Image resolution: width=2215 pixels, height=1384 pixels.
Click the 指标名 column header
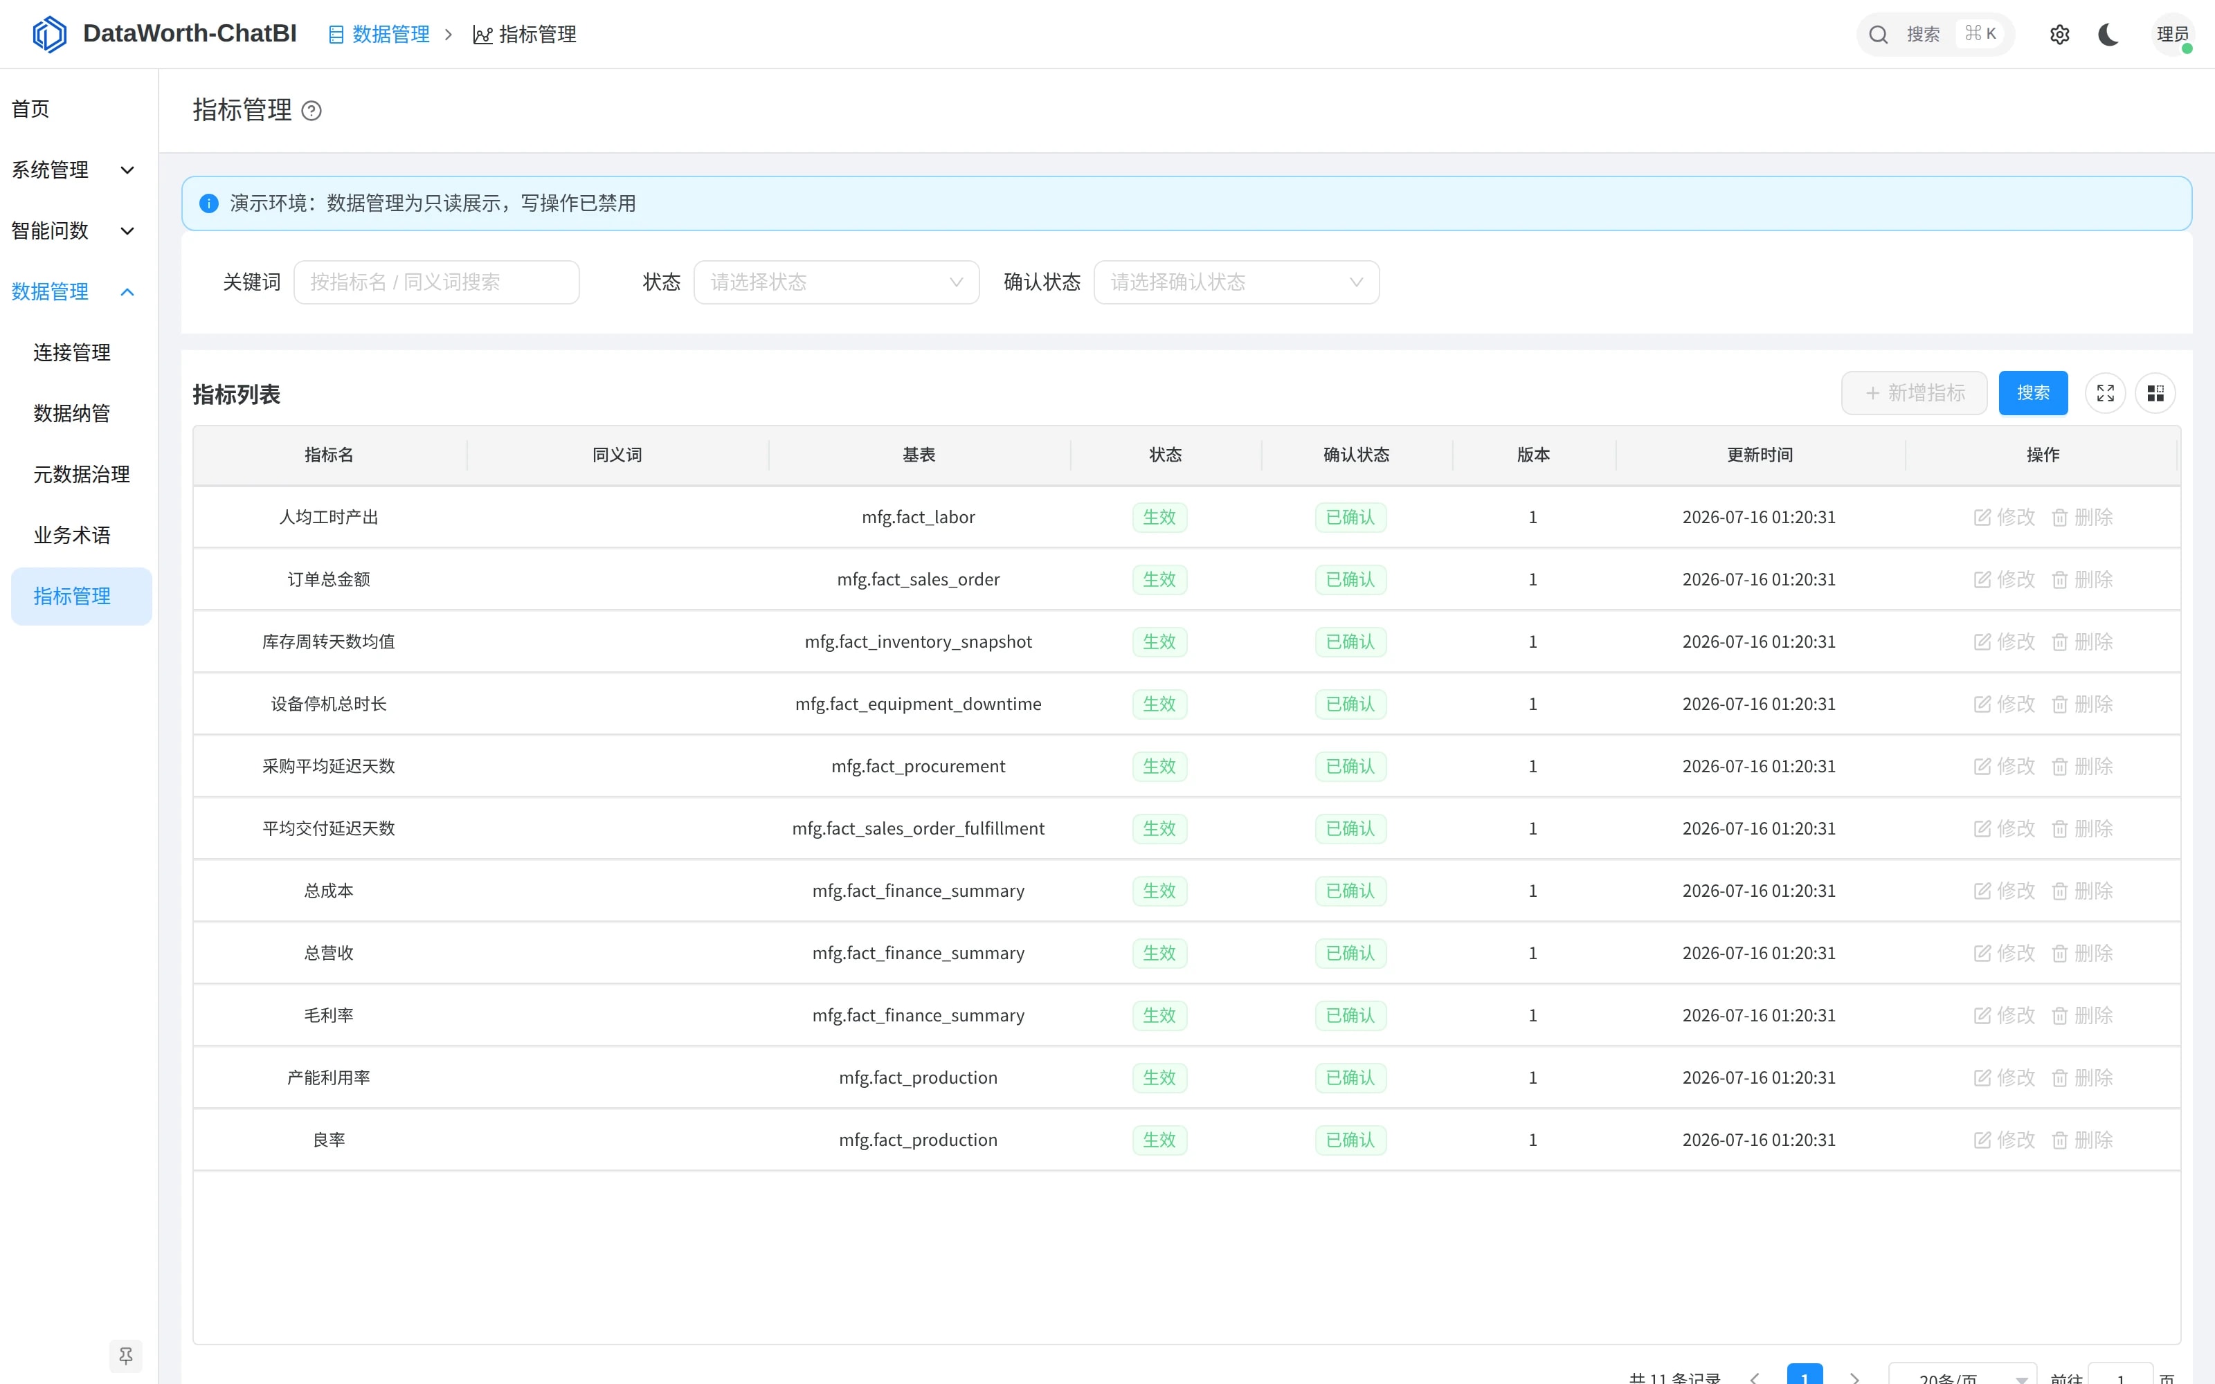tap(329, 455)
